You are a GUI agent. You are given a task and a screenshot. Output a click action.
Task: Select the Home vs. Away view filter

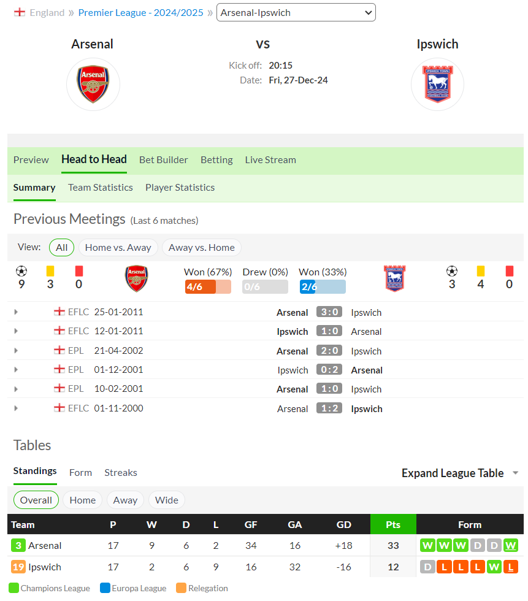click(118, 248)
